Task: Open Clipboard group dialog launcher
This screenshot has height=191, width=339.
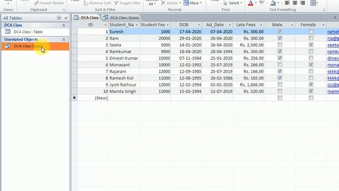Action: [x=64, y=10]
